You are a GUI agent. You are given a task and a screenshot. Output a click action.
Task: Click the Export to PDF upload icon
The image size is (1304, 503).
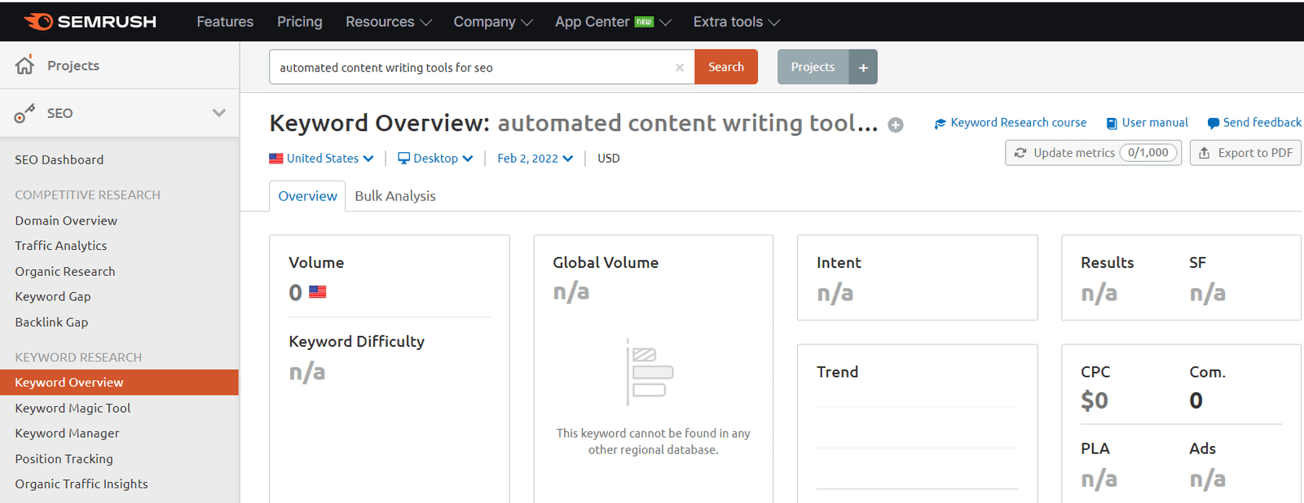[1205, 153]
